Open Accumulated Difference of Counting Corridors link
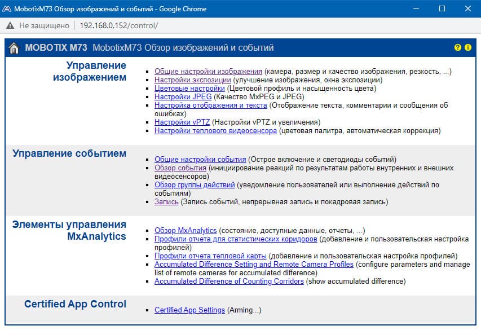 click(229, 281)
